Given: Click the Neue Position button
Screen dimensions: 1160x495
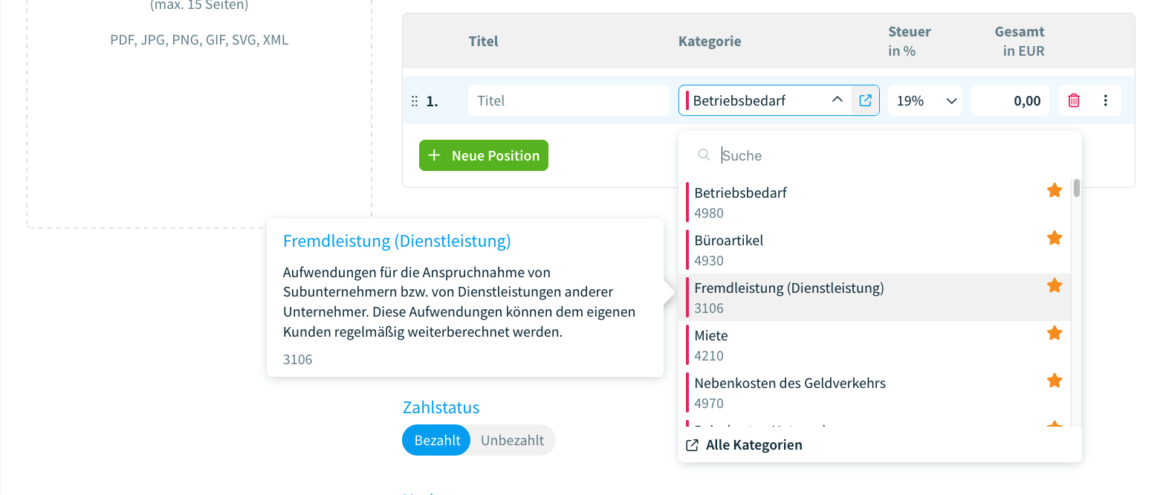Looking at the screenshot, I should (x=484, y=155).
